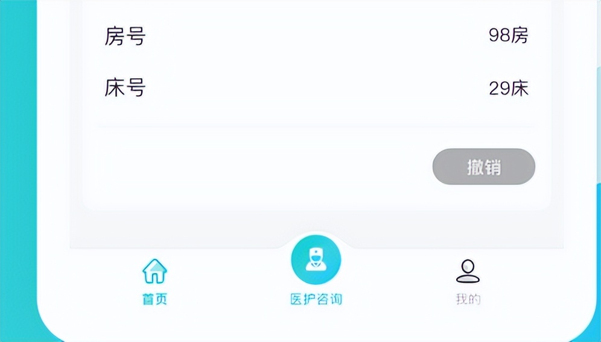Tap empty nav space right of 我的 icon
The height and width of the screenshot is (342, 601).
pyautogui.click(x=531, y=283)
